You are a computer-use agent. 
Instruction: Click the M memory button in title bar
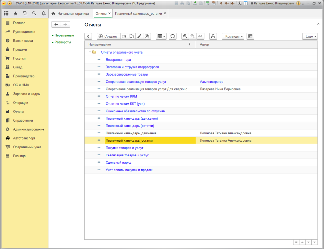point(221,3)
